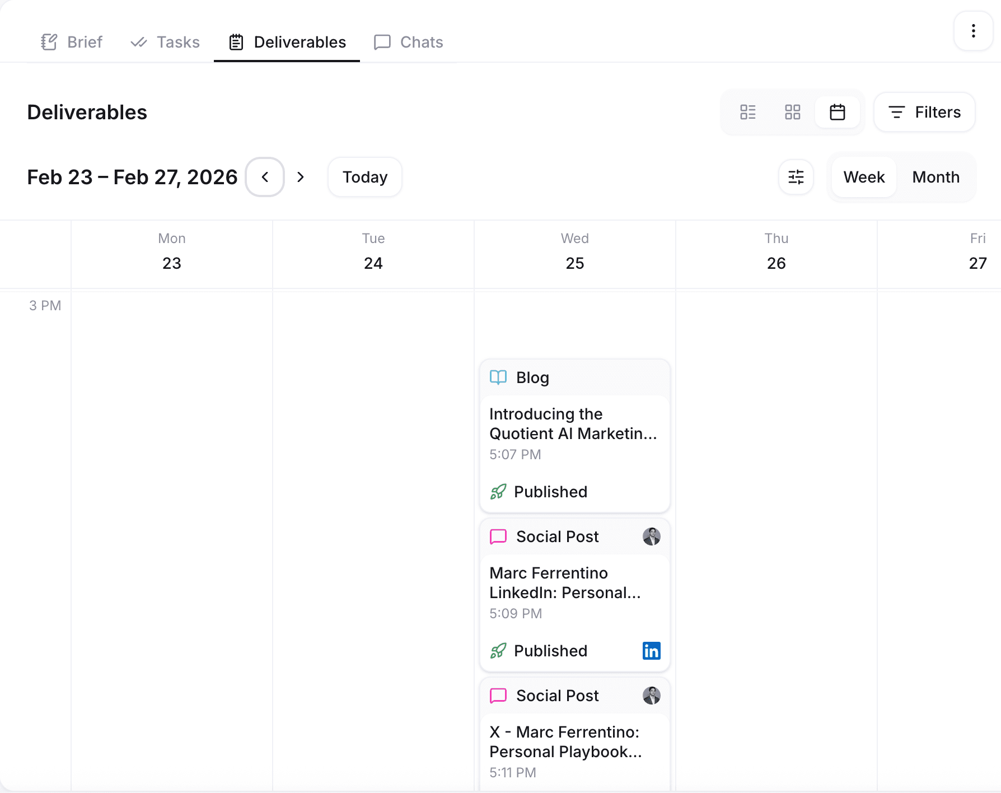Open the Filters panel
The width and height of the screenshot is (1001, 793).
pos(924,112)
